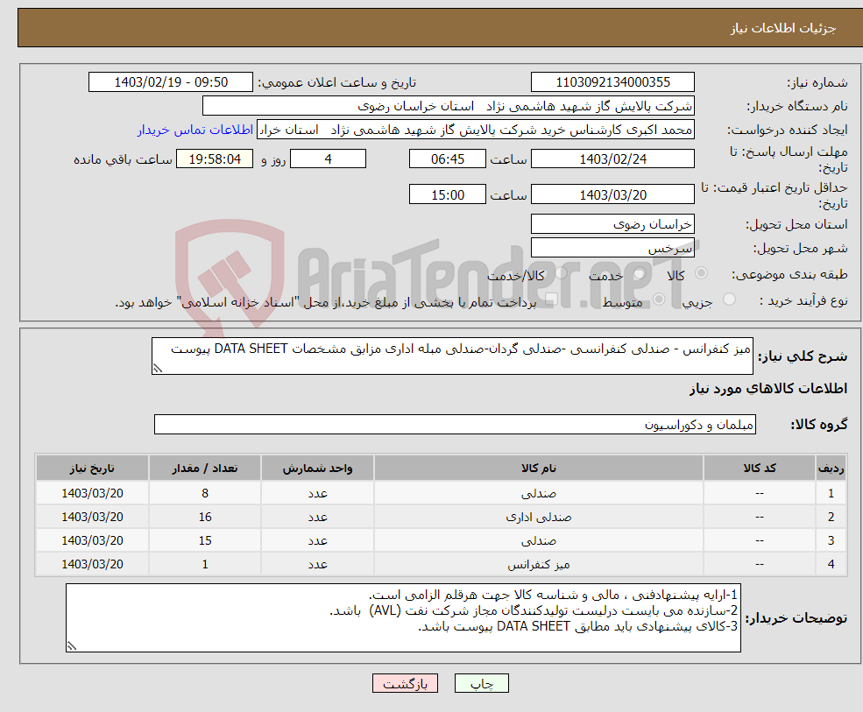Click item name میز کنفرانس in row 4
The image size is (863, 712).
coord(538,565)
